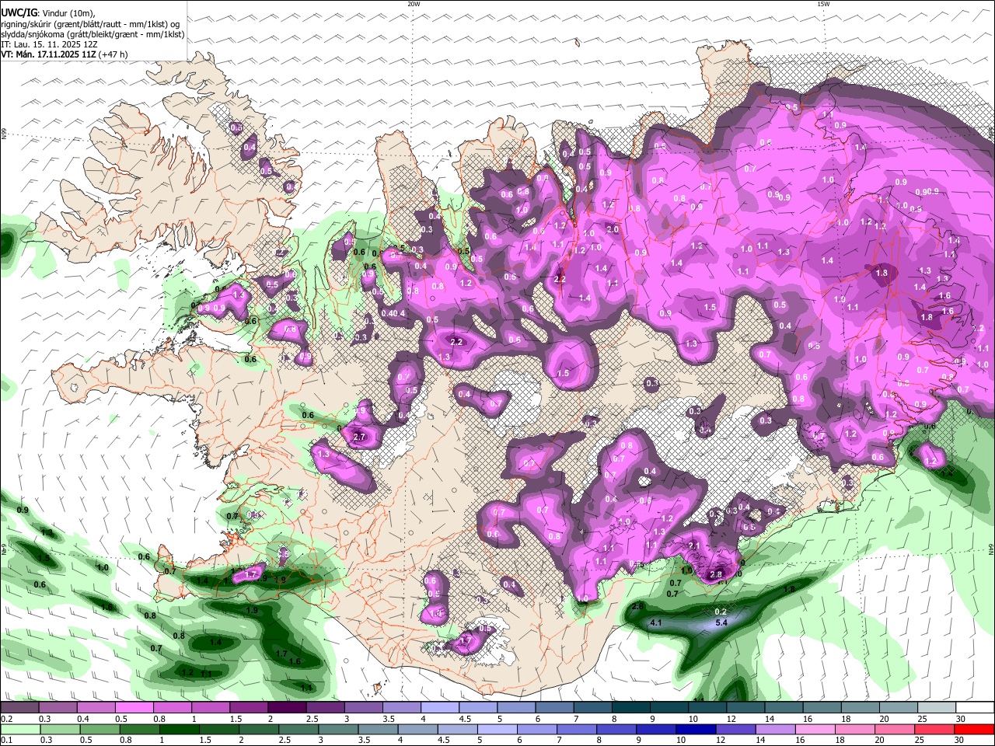The height and width of the screenshot is (746, 995).
Task: Click the darkest purple snow swatch between 2 and 2.5
Action: coord(286,708)
